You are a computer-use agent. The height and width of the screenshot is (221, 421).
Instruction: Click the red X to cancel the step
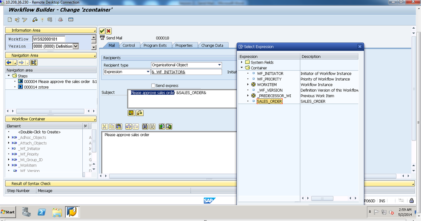(108, 31)
